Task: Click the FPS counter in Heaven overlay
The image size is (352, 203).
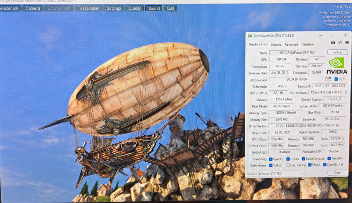Action: (x=342, y=7)
